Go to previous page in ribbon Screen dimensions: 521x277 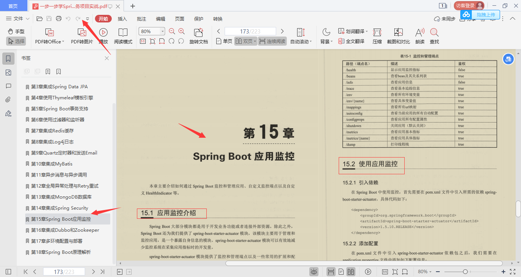pyautogui.click(x=219, y=31)
